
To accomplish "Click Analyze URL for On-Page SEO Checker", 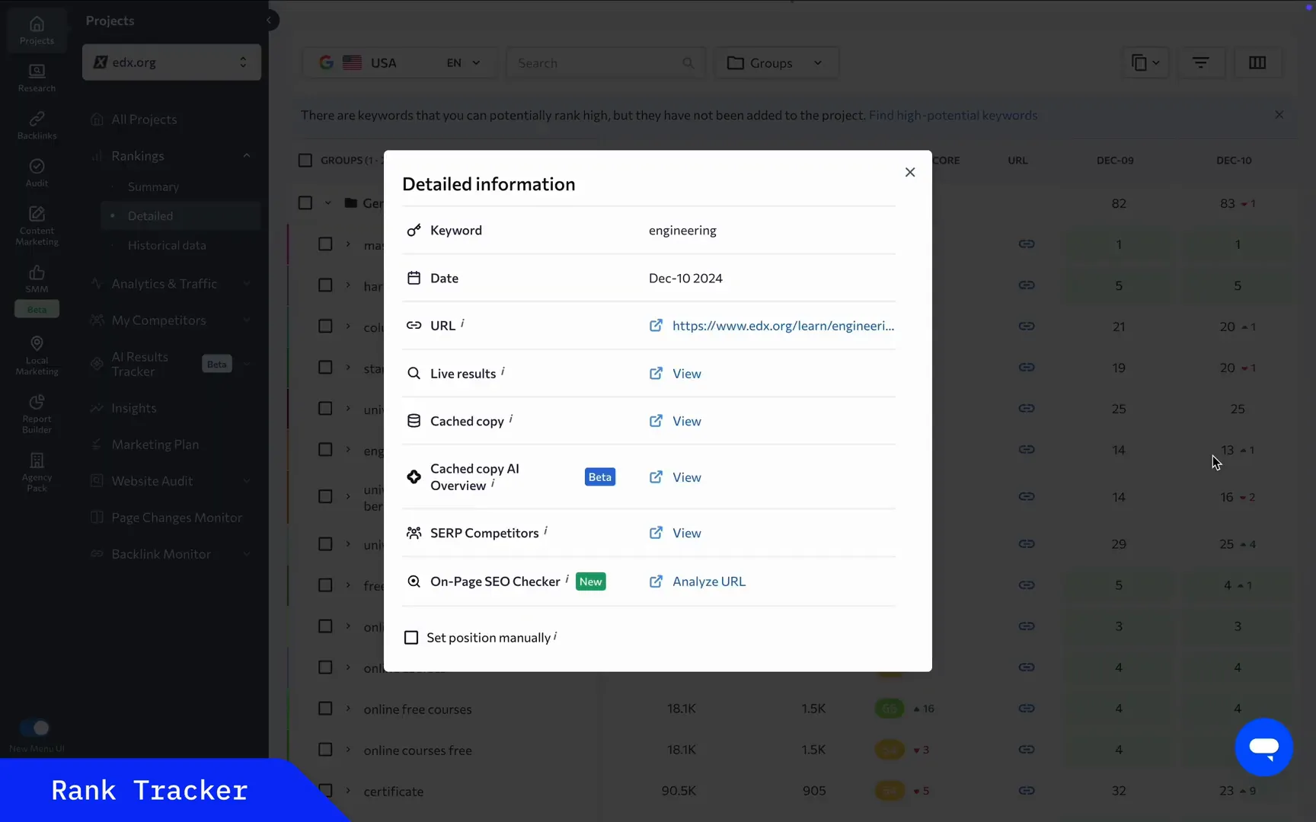I will click(x=708, y=581).
